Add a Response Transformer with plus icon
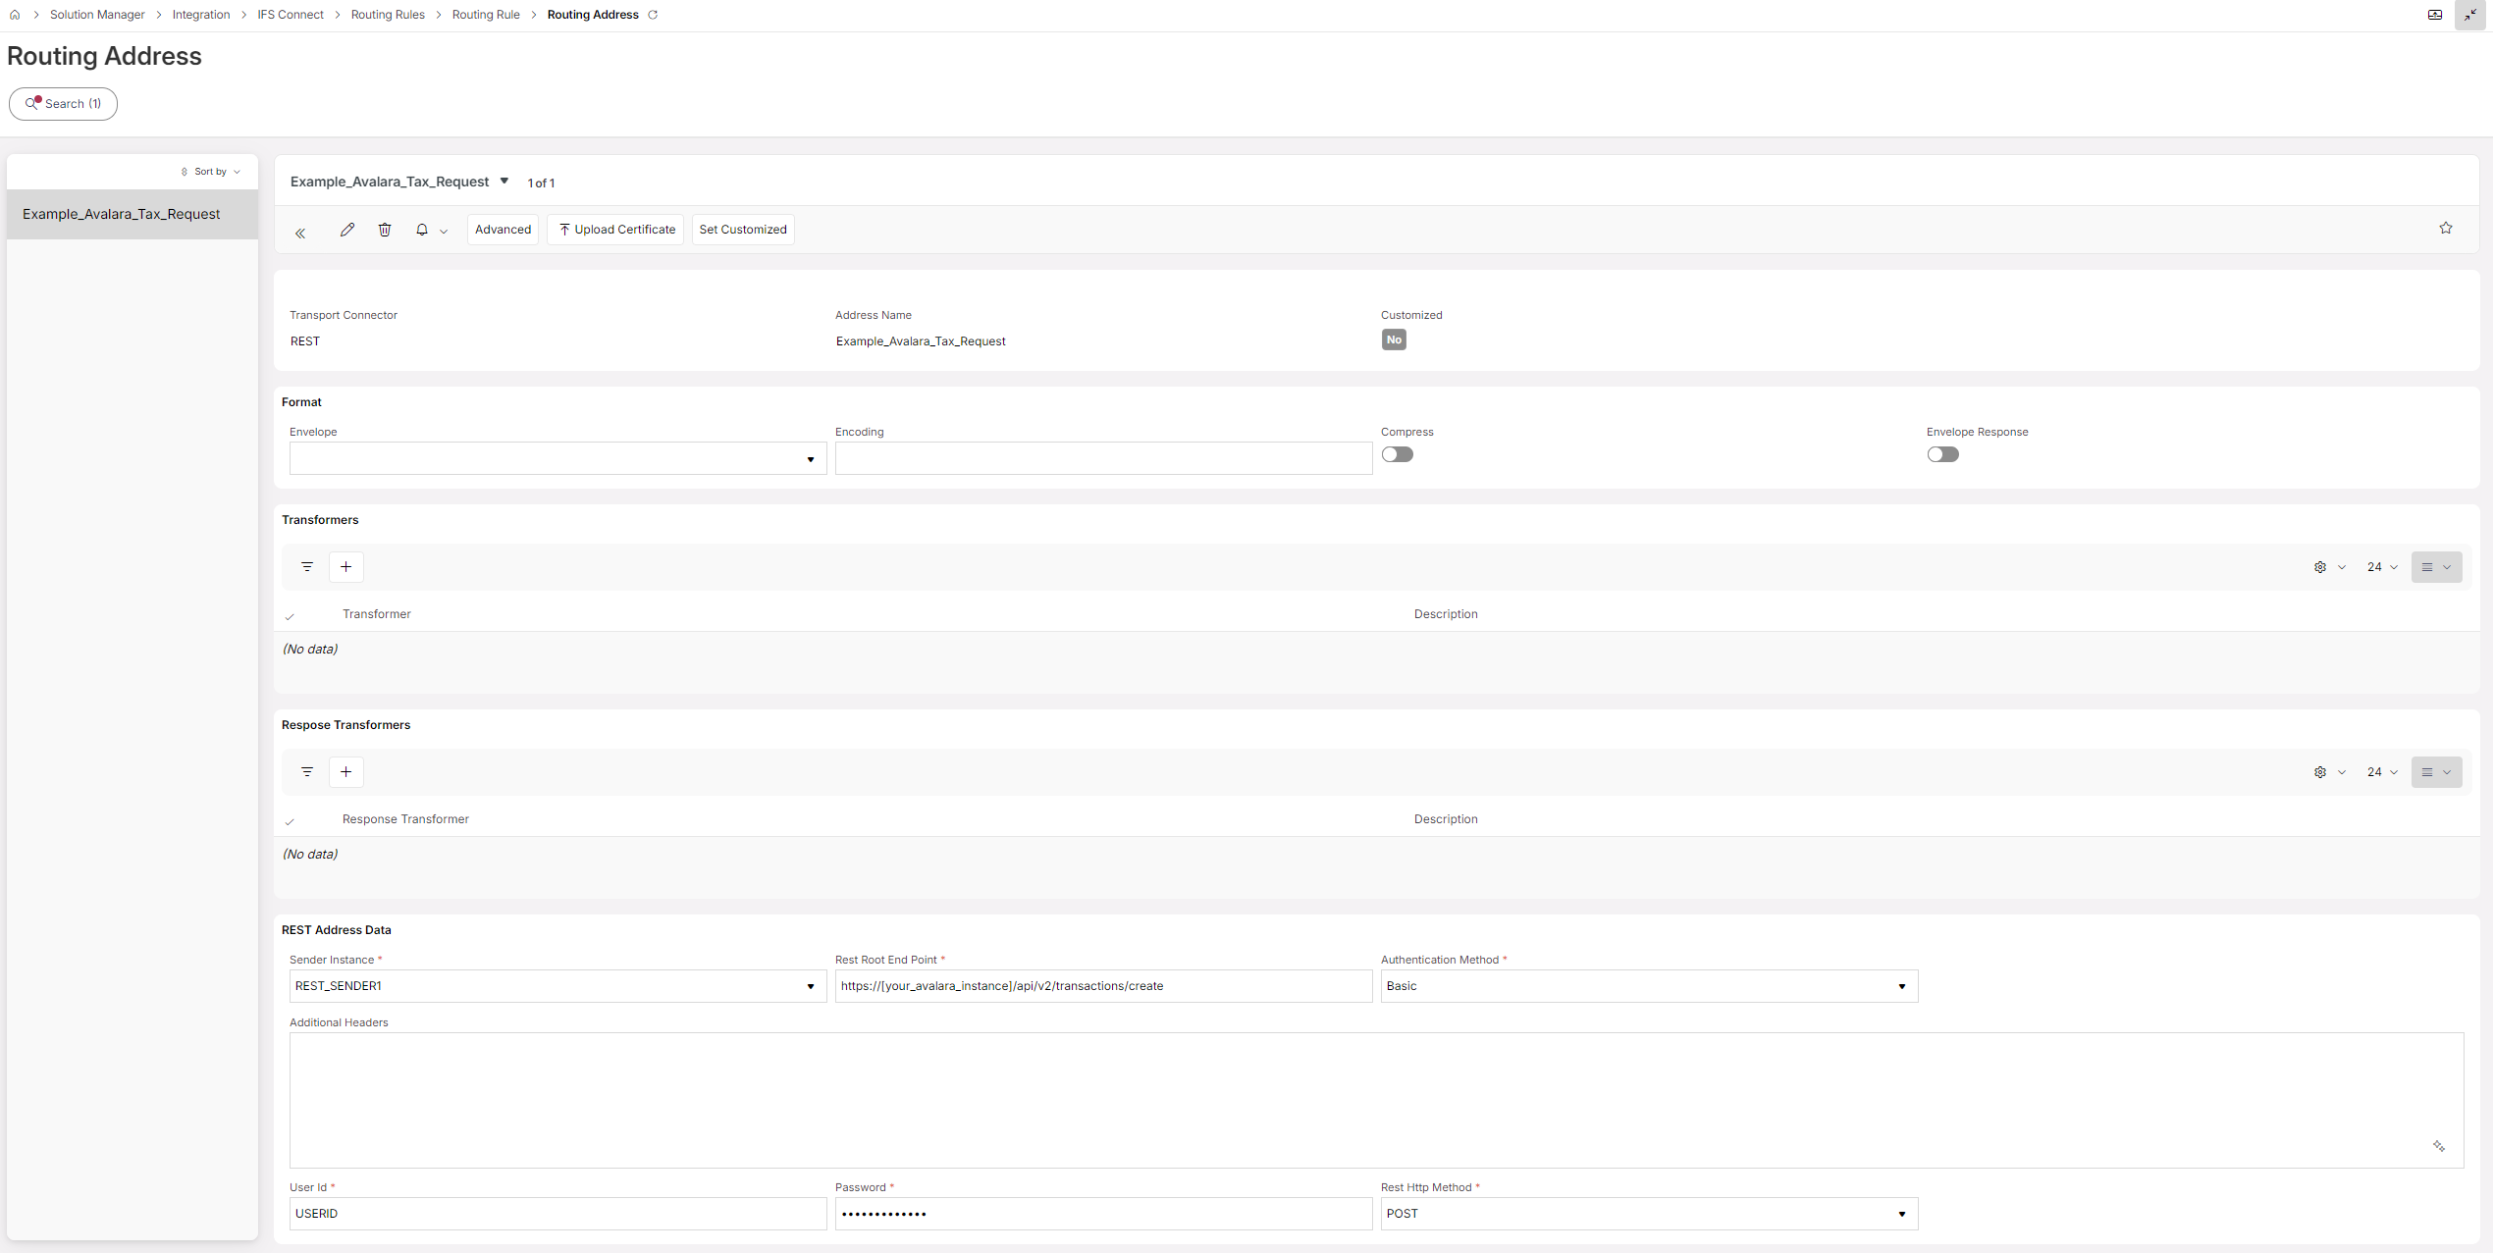The width and height of the screenshot is (2493, 1253). point(346,772)
